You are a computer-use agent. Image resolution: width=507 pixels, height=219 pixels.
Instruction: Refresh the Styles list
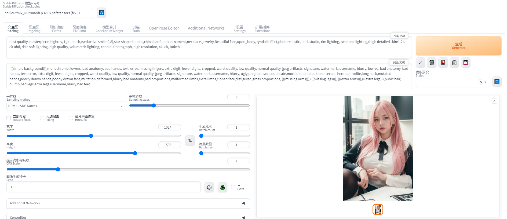click(497, 82)
